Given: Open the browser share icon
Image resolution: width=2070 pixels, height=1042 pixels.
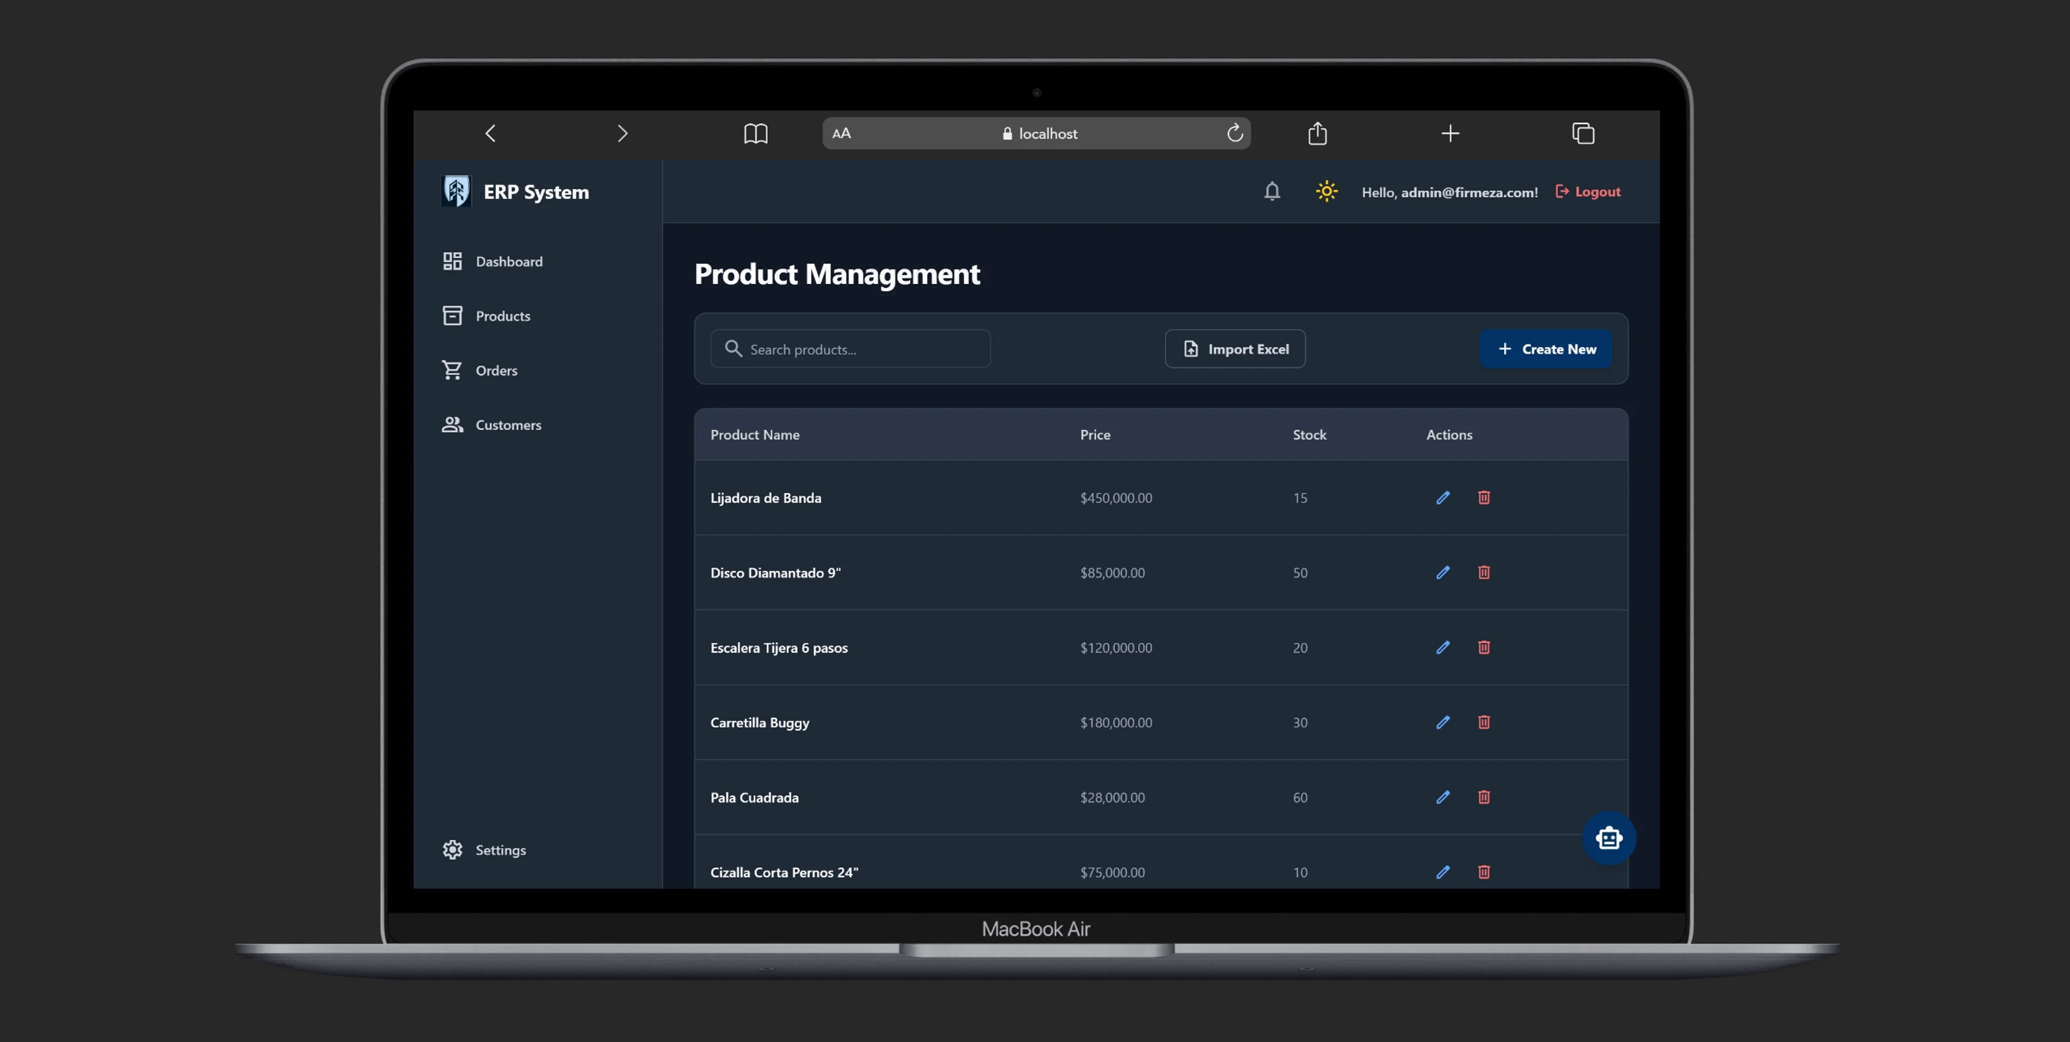Looking at the screenshot, I should [1317, 133].
